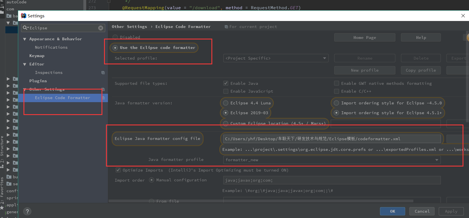The height and width of the screenshot is (218, 469).
Task: Open Notifications settings page
Action: pyautogui.click(x=51, y=47)
